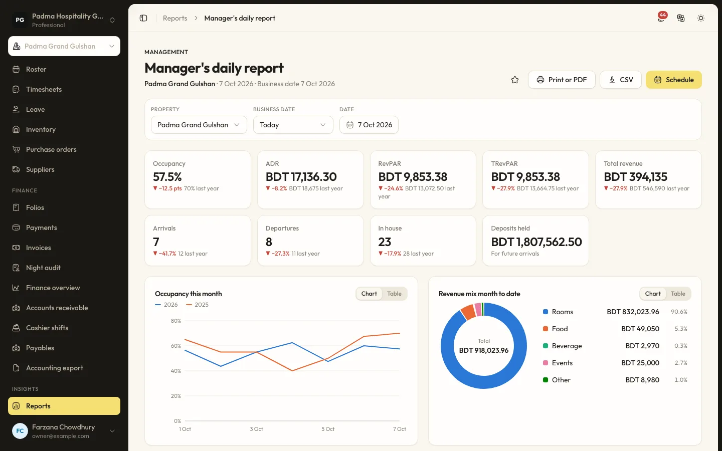Click the Payables icon
The width and height of the screenshot is (722, 451).
pos(16,348)
